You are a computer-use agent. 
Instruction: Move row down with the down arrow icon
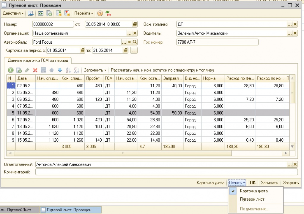[60, 70]
